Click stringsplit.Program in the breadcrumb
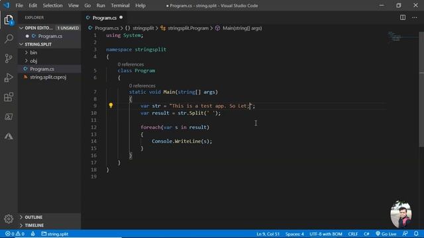The height and width of the screenshot is (238, 424). point(188,28)
